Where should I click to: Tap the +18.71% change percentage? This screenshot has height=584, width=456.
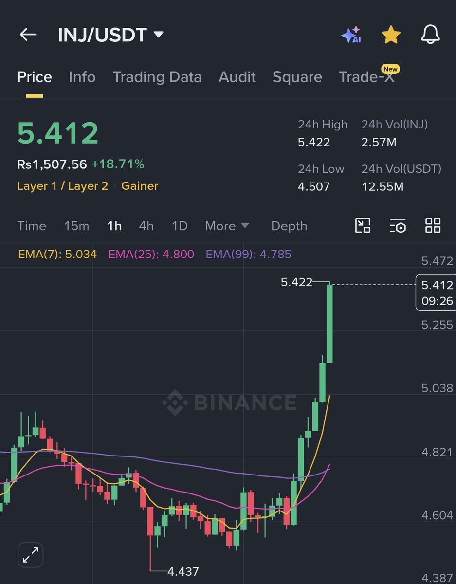(x=118, y=164)
